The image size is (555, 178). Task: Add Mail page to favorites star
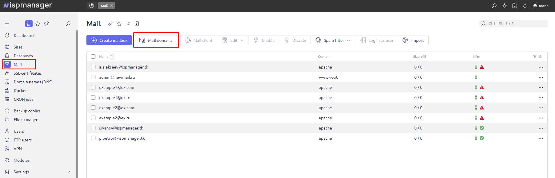(x=119, y=24)
